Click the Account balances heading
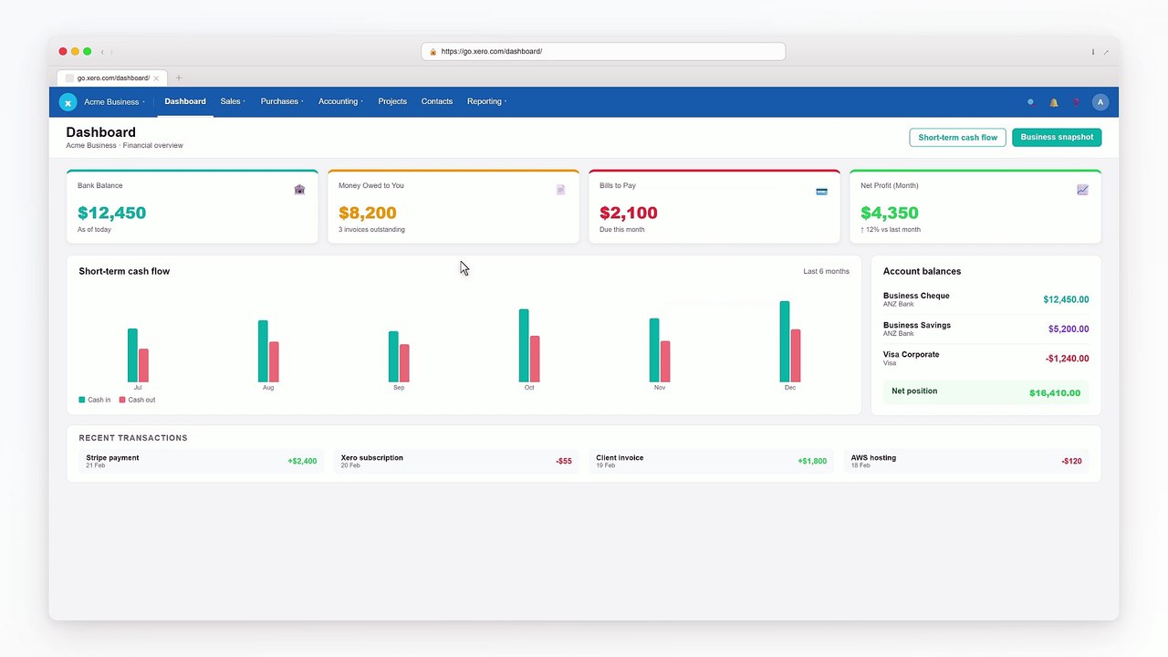The height and width of the screenshot is (657, 1168). pyautogui.click(x=922, y=272)
